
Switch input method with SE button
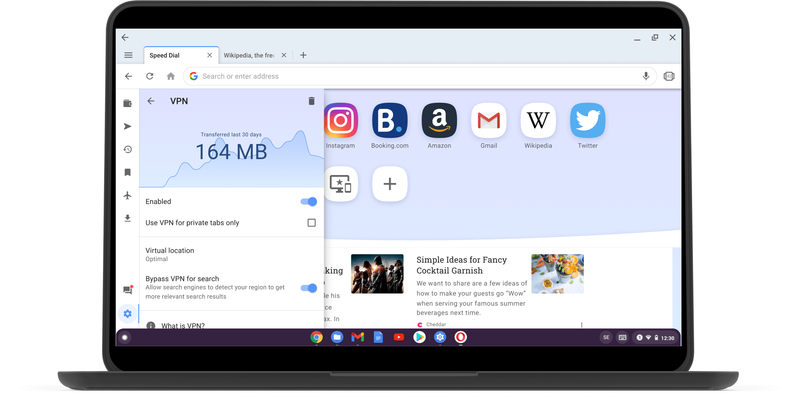[x=606, y=337]
